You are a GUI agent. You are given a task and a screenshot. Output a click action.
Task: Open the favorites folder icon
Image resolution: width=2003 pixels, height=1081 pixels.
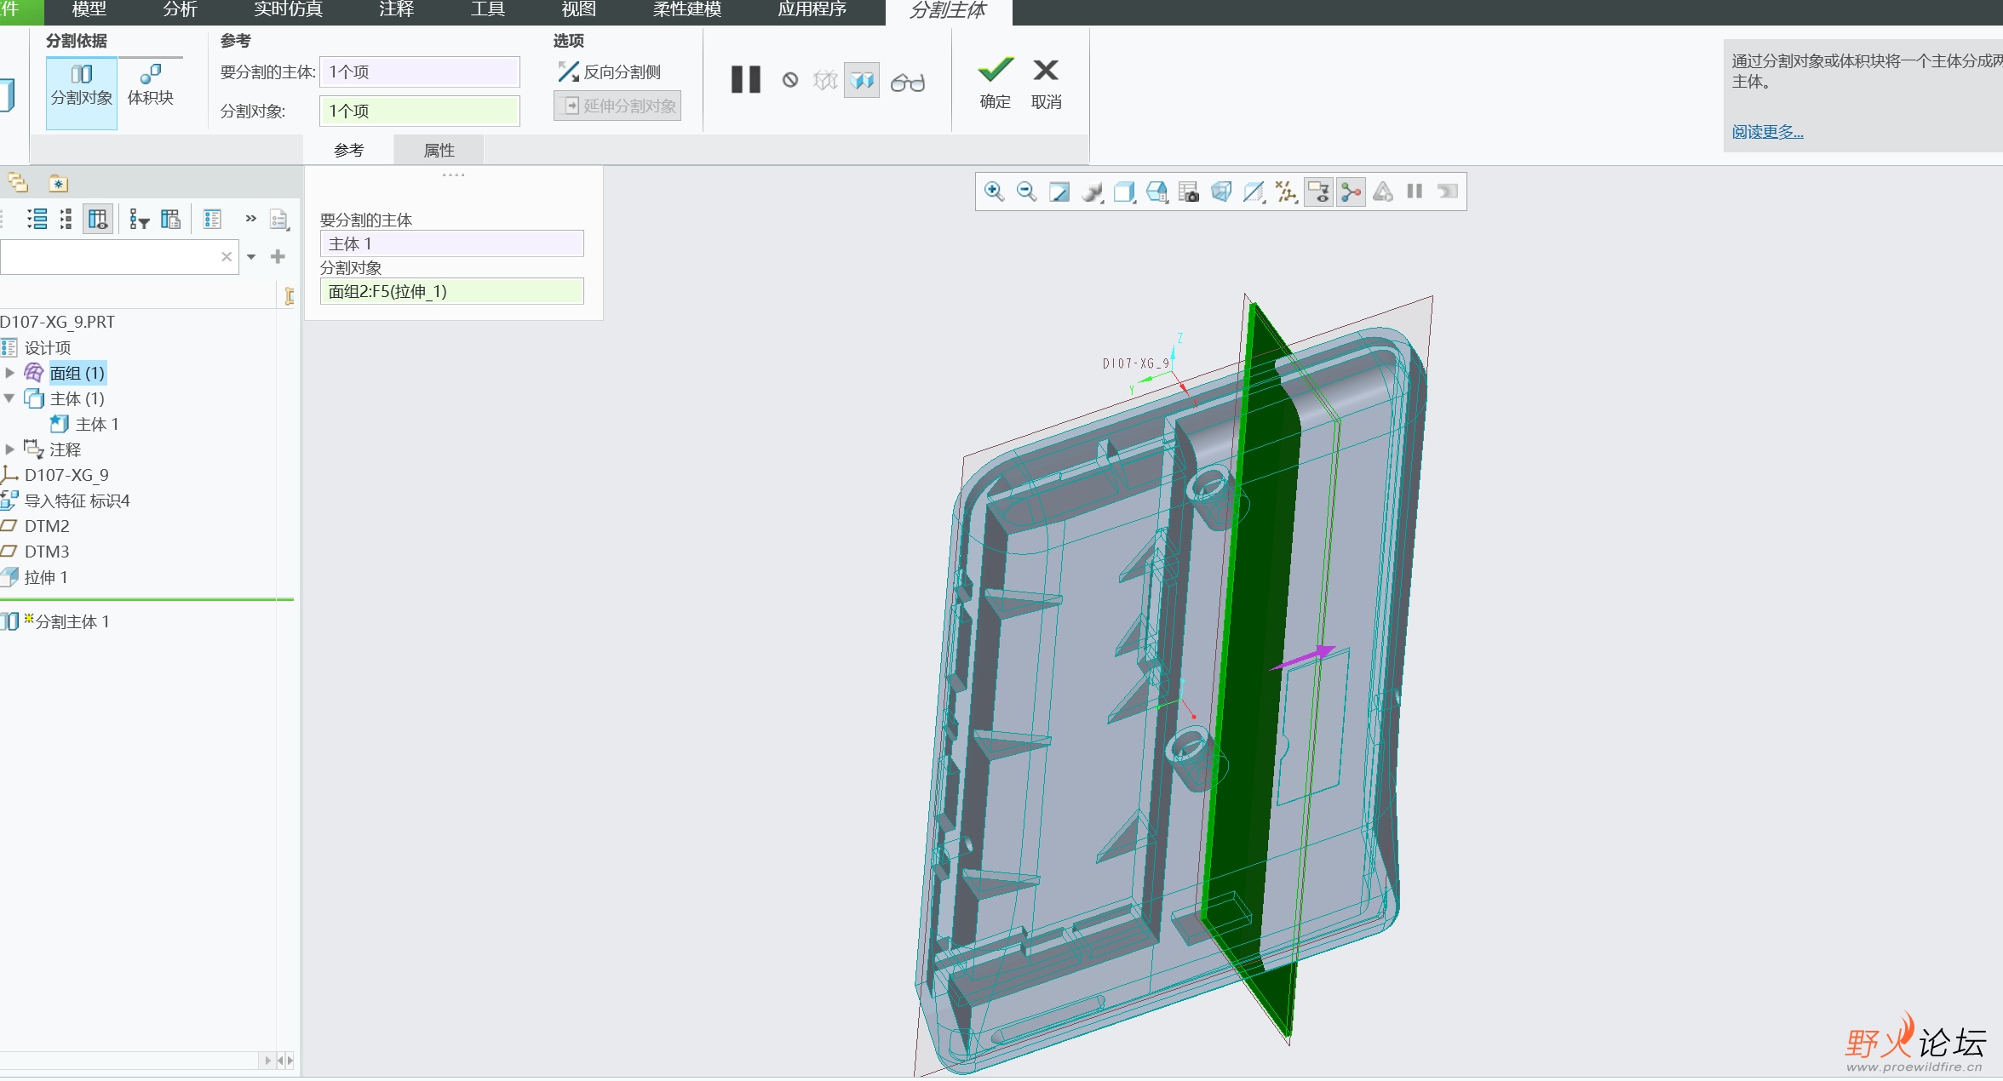coord(58,183)
